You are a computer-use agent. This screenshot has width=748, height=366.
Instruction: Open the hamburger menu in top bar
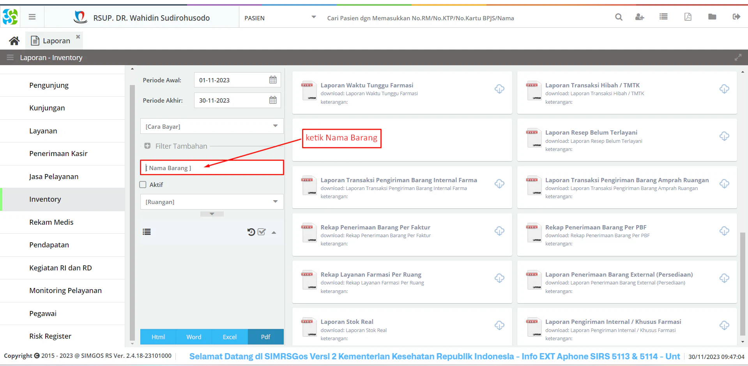point(32,17)
